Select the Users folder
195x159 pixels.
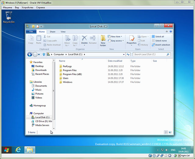coord(64,78)
